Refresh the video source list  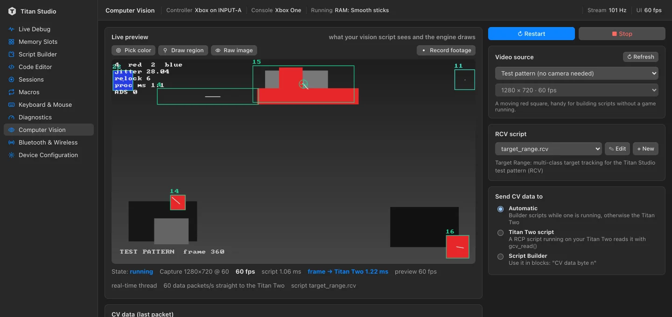641,57
